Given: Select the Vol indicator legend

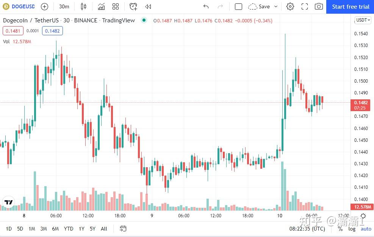Looking at the screenshot, I should (x=17, y=42).
